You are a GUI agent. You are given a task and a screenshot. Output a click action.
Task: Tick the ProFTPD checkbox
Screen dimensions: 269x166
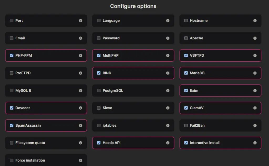tap(12, 73)
